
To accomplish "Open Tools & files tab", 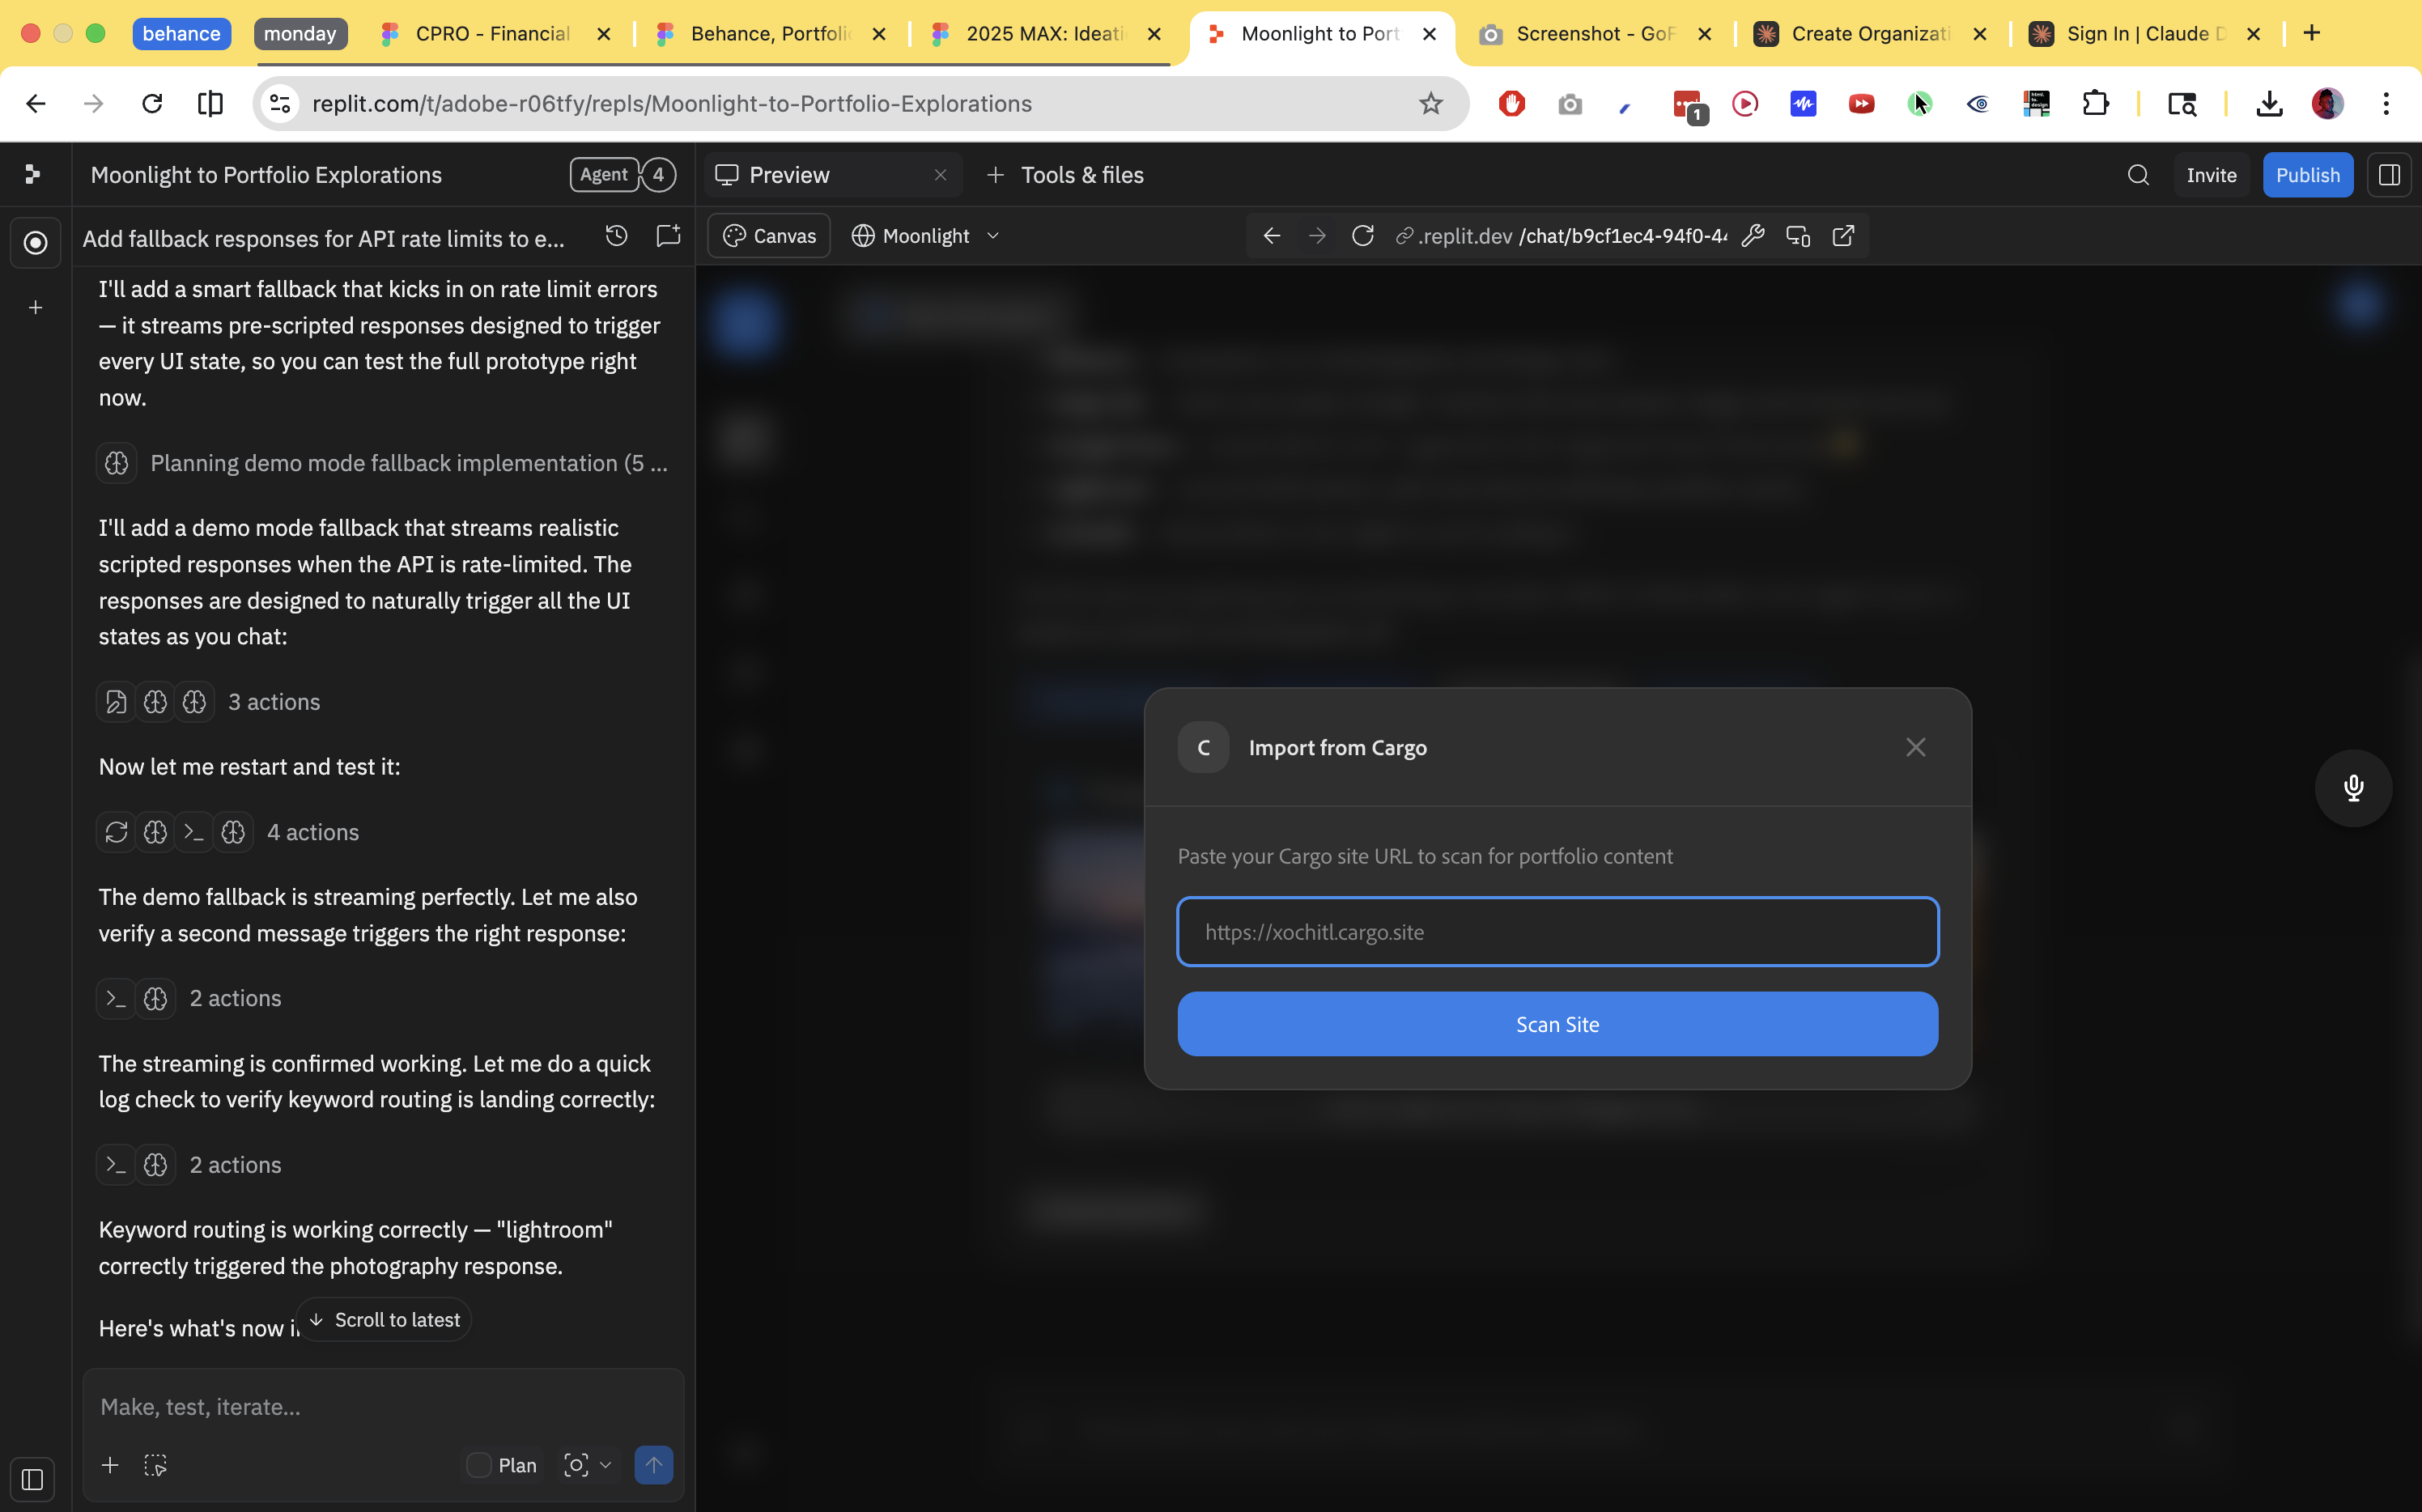I will pos(1066,175).
